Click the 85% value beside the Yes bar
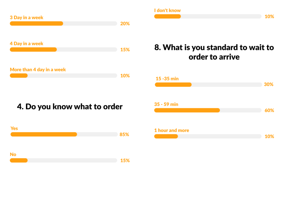 (x=124, y=135)
